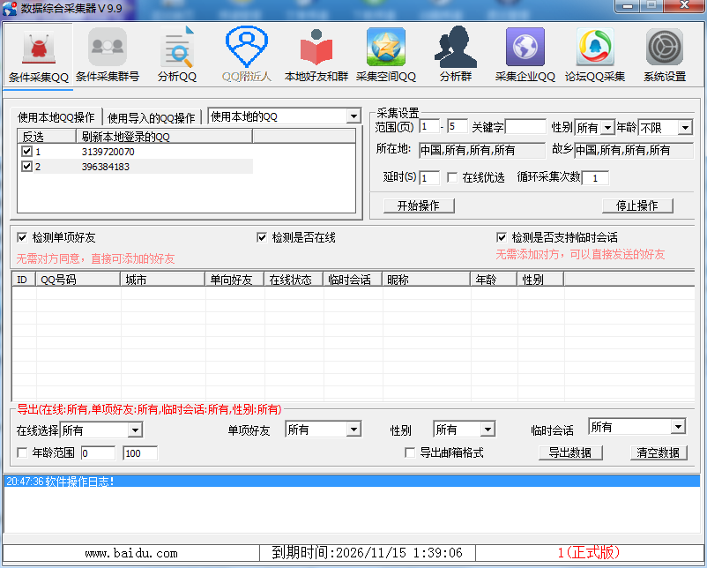
Task: Switch to 使用导入的QQ操作 tab
Action: click(x=152, y=118)
